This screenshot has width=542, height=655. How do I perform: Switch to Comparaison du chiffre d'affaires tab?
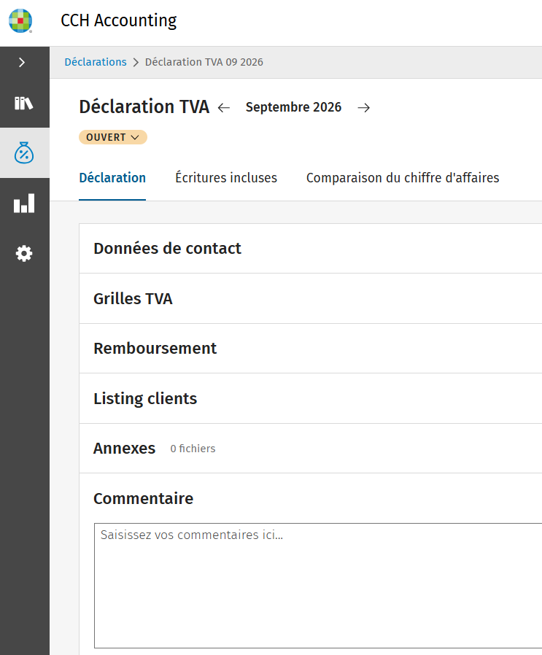pyautogui.click(x=403, y=178)
